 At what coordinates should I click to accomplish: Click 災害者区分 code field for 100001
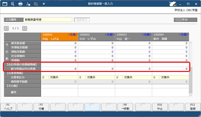click(45, 77)
